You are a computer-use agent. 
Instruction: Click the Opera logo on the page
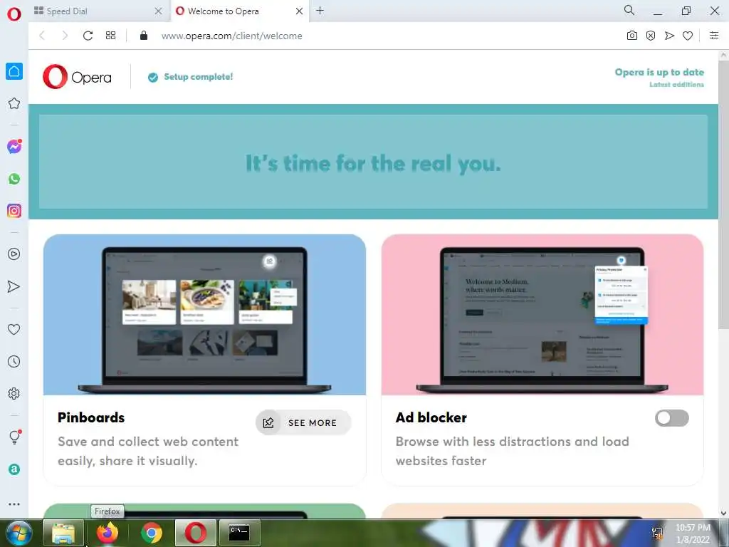coord(77,77)
